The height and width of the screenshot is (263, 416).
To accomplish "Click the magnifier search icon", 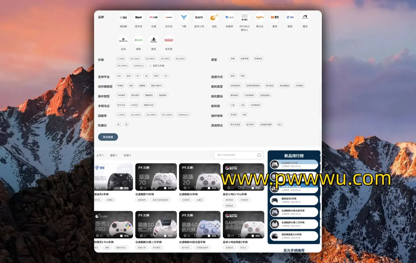I will pos(259,155).
